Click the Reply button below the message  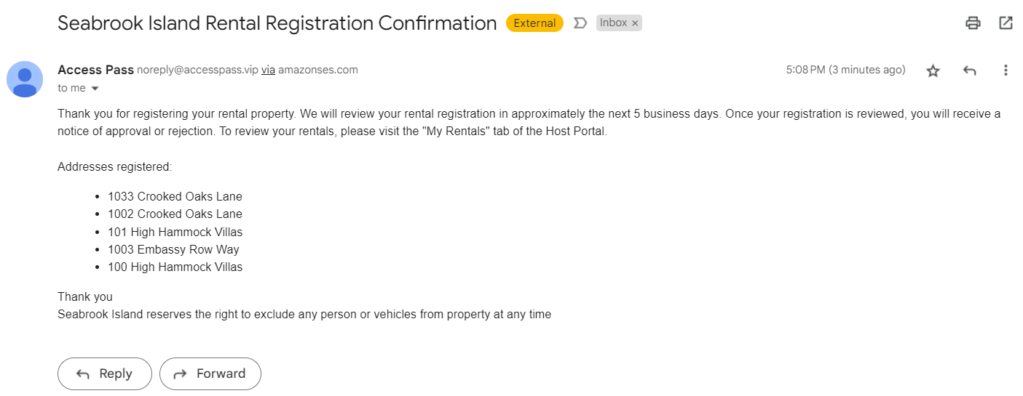point(105,373)
